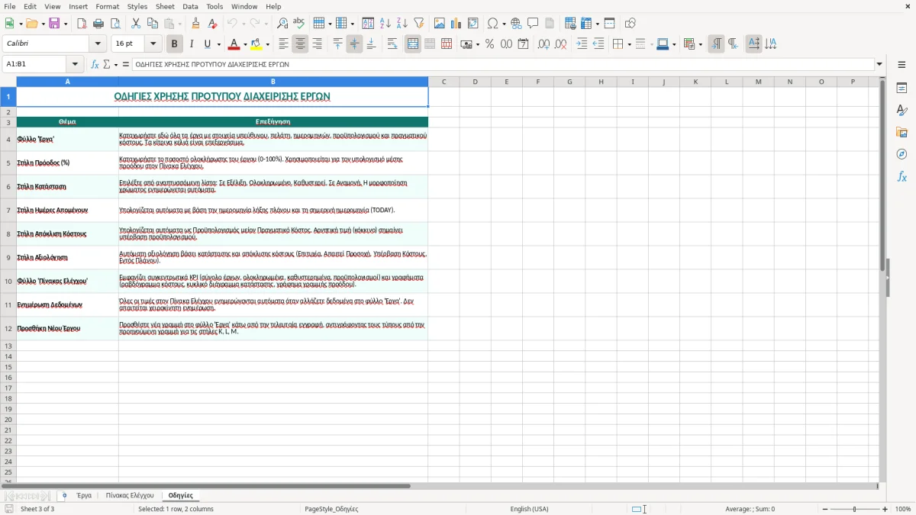
Task: Click the Save document icon
Action: coord(54,24)
